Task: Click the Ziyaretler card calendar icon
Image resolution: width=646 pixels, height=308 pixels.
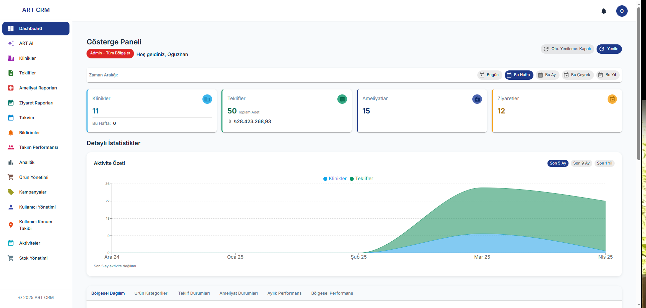Action: pos(612,99)
